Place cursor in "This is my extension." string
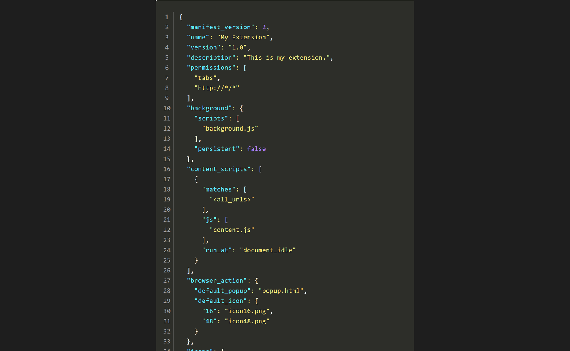Image resolution: width=570 pixels, height=351 pixels. pyautogui.click(x=287, y=58)
